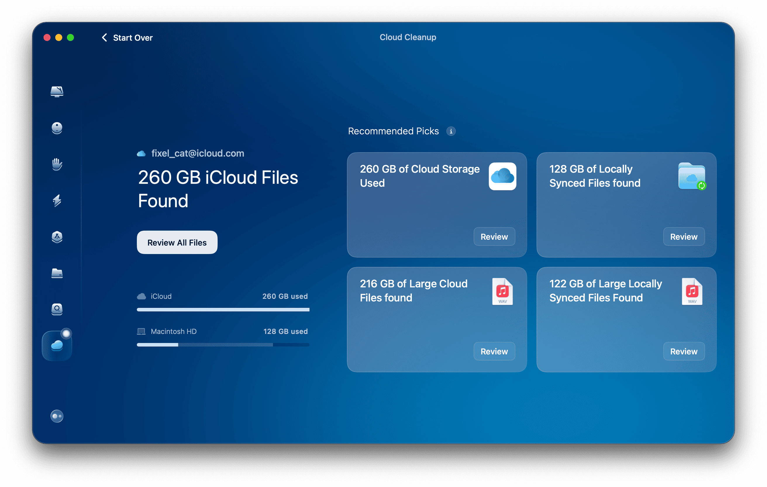767x487 pixels.
Task: Open the Protection feature (hand icon)
Action: 57,165
